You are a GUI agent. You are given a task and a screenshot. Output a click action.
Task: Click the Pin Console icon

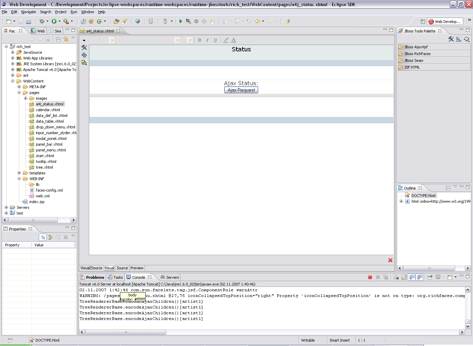point(430,277)
